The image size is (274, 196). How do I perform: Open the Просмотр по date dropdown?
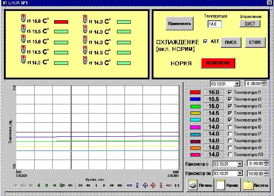click(240, 173)
